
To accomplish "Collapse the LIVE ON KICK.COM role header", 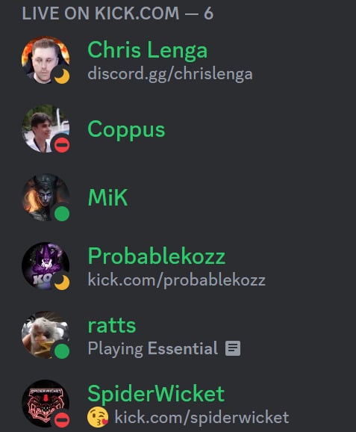I will coord(117,13).
